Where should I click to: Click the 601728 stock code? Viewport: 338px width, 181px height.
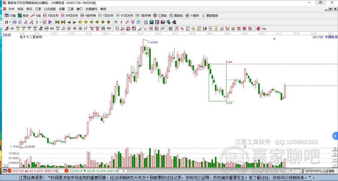pyautogui.click(x=318, y=37)
